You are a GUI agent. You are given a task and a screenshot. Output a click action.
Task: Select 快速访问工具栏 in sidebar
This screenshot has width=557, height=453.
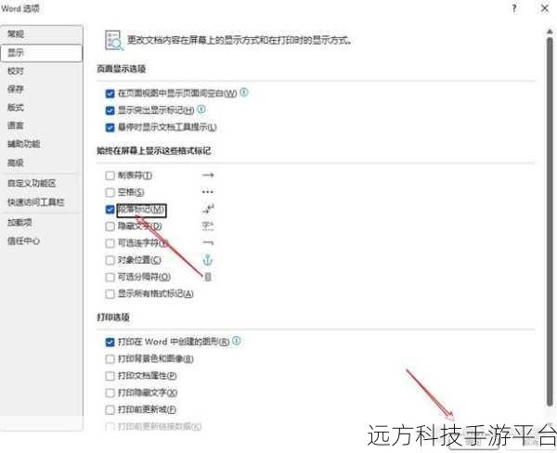[x=41, y=202]
